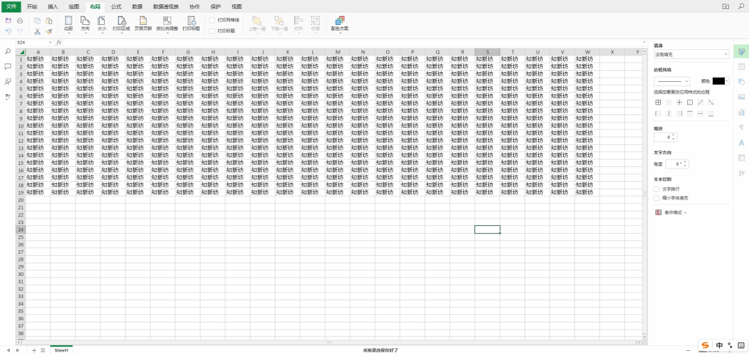Open 边距 margins dropdown
This screenshot has width=749, height=355.
(x=68, y=24)
